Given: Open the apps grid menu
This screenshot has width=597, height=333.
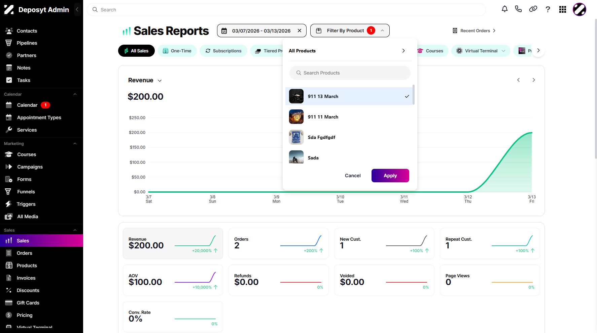Looking at the screenshot, I should click(563, 9).
